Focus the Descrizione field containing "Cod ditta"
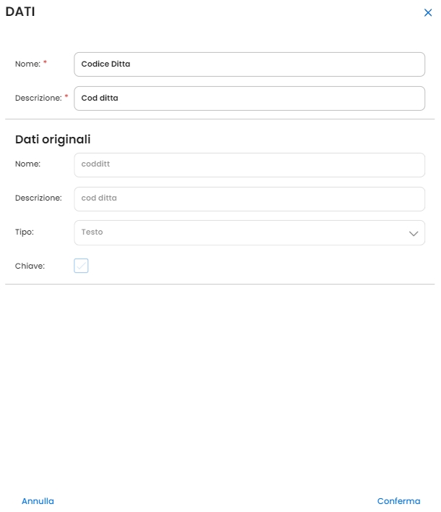441x512 pixels. [x=249, y=98]
